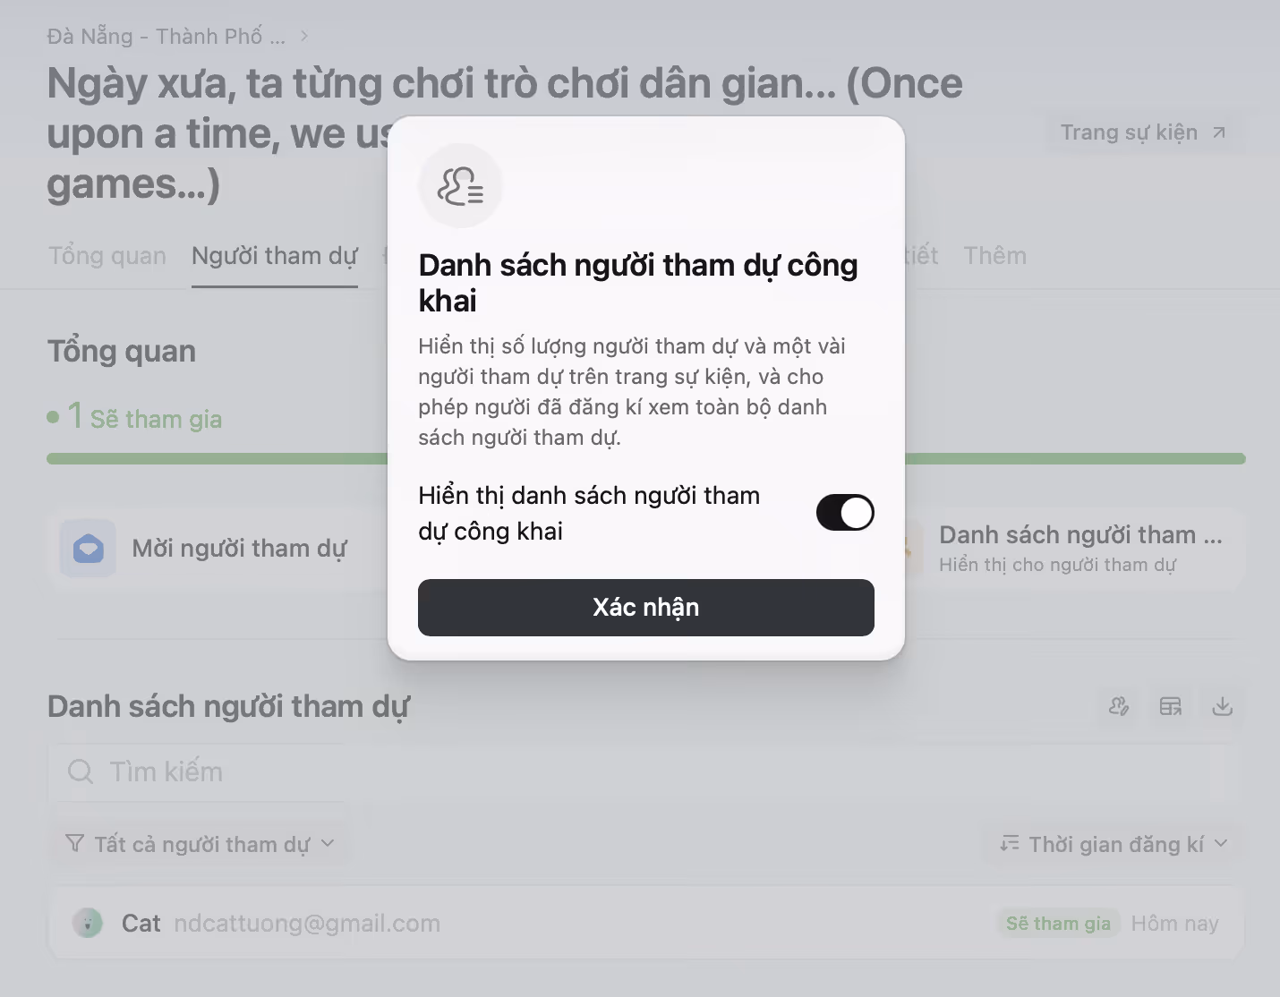Select the Người tham dự tab
This screenshot has height=997, width=1280.
point(275,256)
